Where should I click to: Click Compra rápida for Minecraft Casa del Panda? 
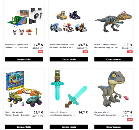coord(24,59)
